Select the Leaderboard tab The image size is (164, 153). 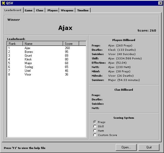pos(13,10)
